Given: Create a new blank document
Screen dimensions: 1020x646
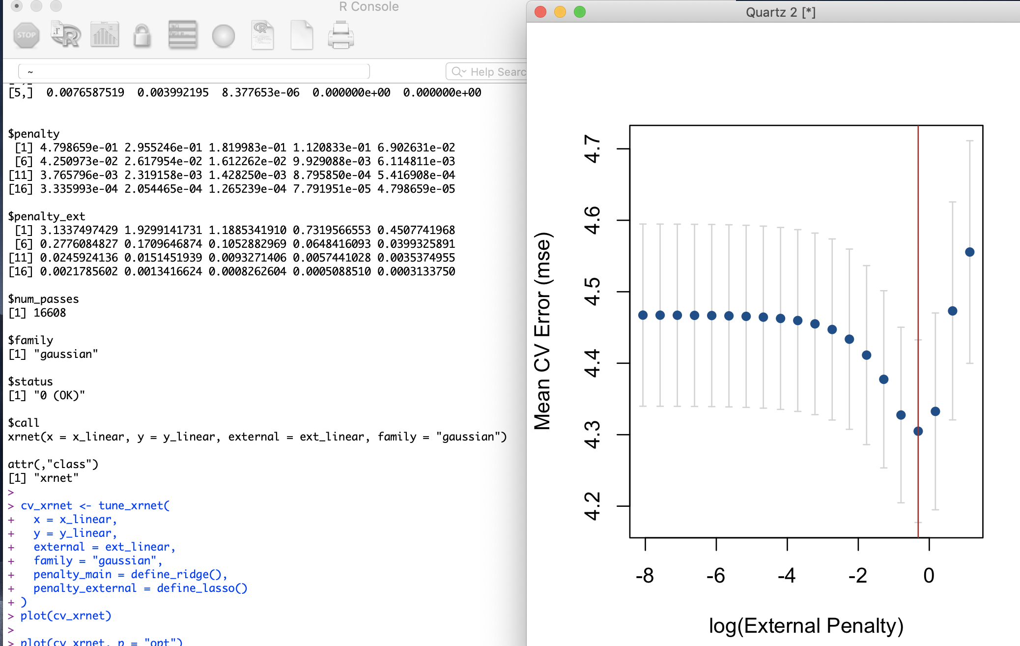Looking at the screenshot, I should click(301, 35).
